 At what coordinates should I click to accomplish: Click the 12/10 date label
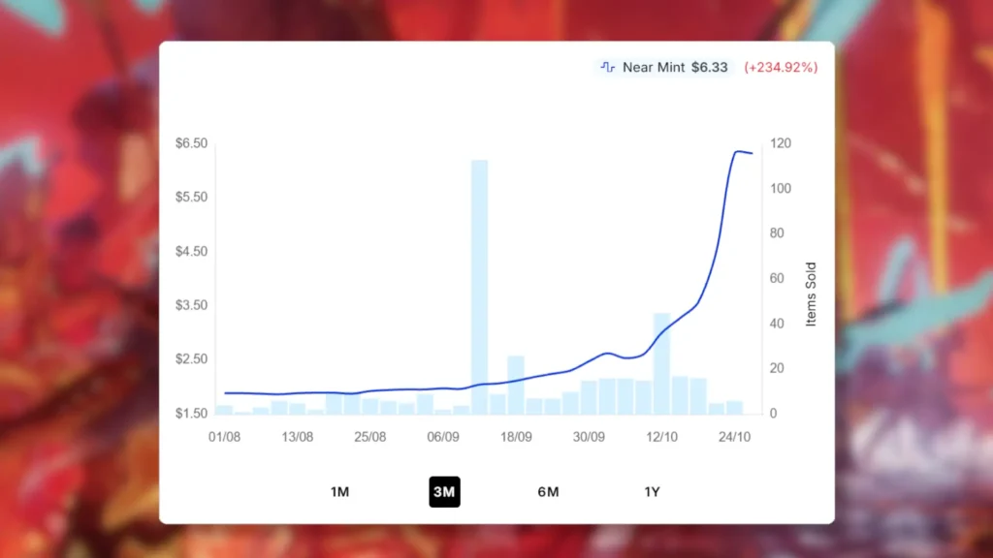click(661, 437)
